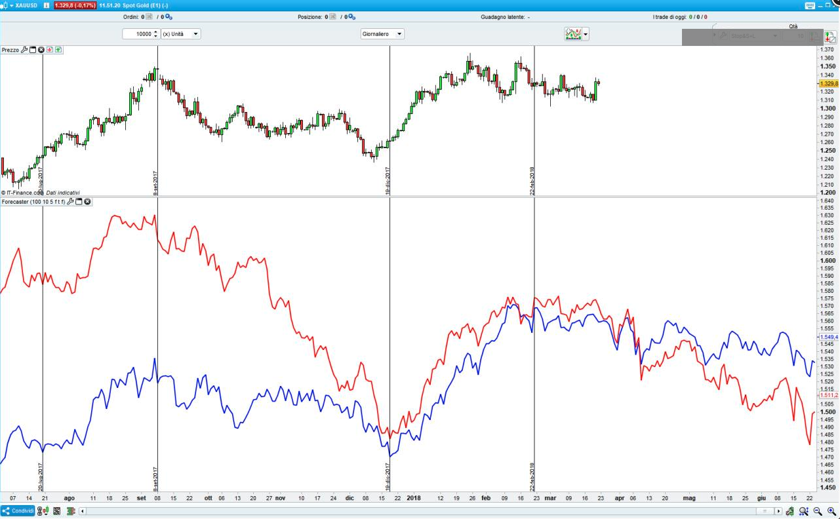Image resolution: width=840 pixels, height=519 pixels.
Task: Click the green arrow icon beside Prezzo
Action: (x=58, y=50)
